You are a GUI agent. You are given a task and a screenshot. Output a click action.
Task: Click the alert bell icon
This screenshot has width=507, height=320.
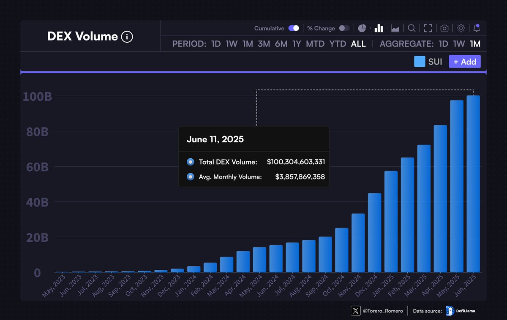coord(477,28)
